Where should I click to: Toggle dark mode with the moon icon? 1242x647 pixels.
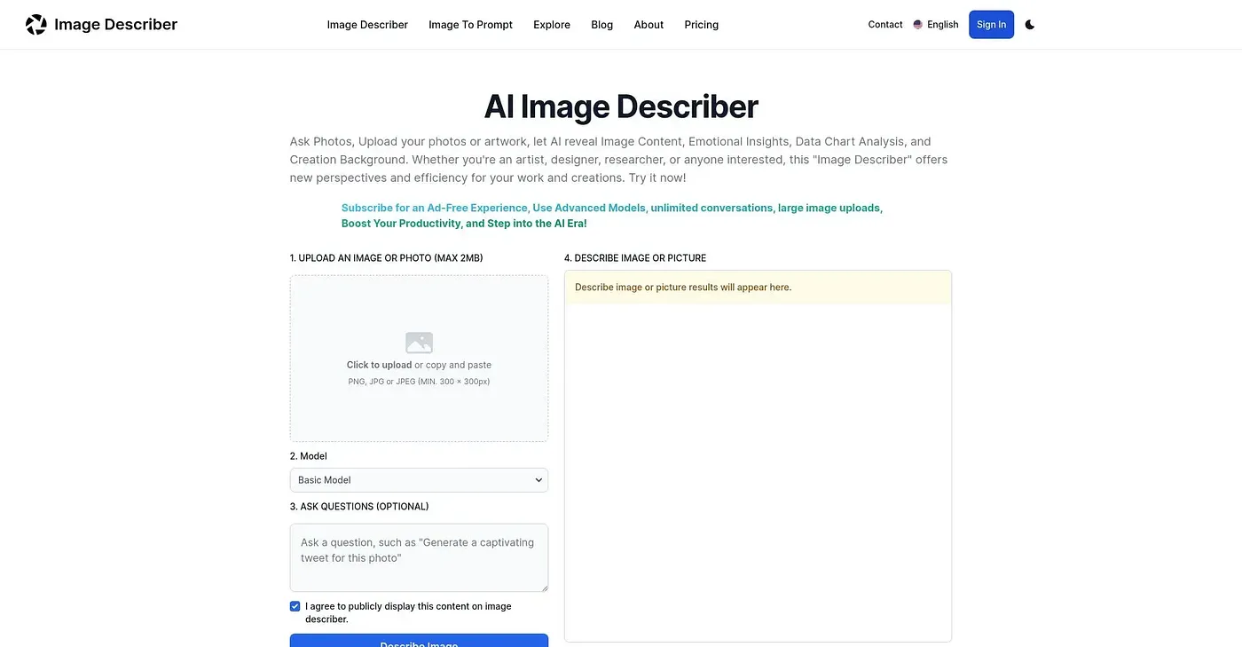pos(1030,25)
